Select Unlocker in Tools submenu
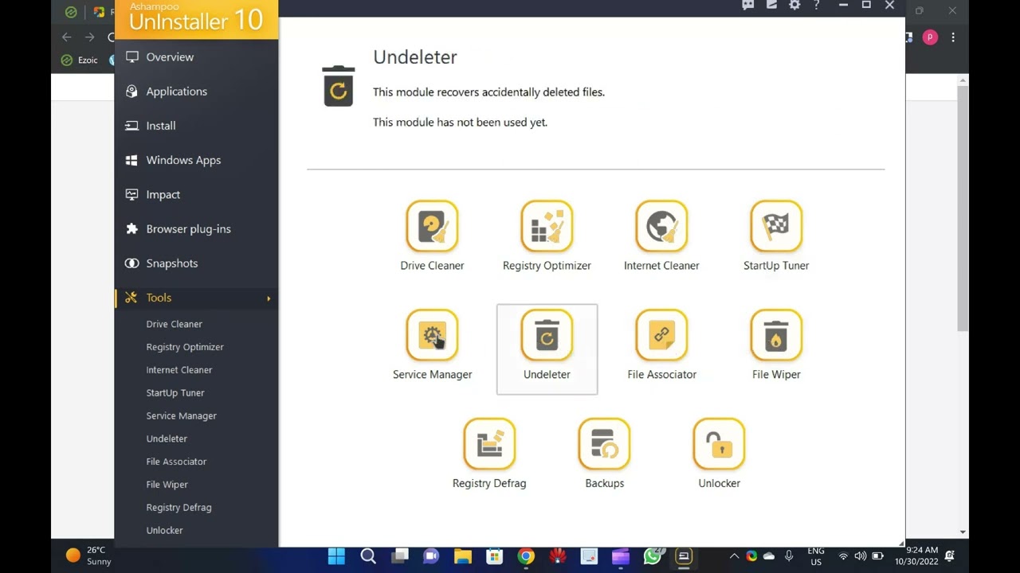Image resolution: width=1020 pixels, height=573 pixels. pyautogui.click(x=164, y=531)
